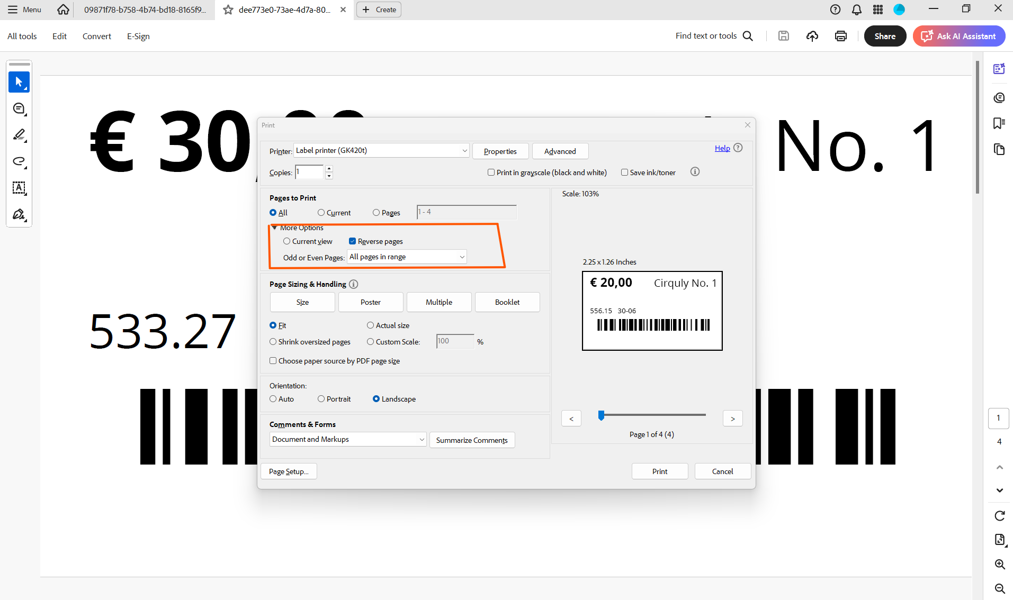
Task: Open printer Properties
Action: click(500, 151)
